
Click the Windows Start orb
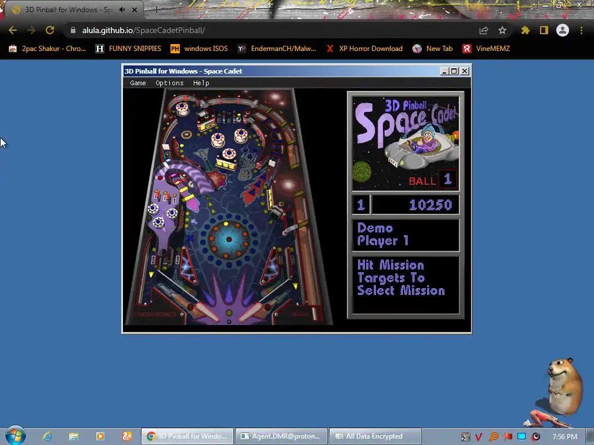pos(15,436)
